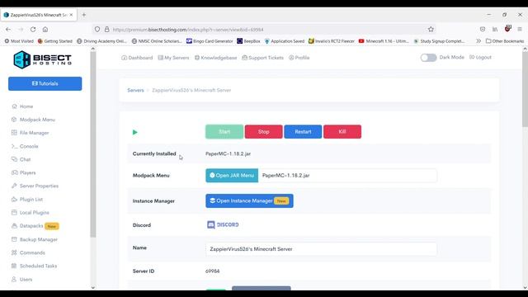The image size is (528, 297).
Task: Open the Most Visited bookmark
Action: [19, 41]
